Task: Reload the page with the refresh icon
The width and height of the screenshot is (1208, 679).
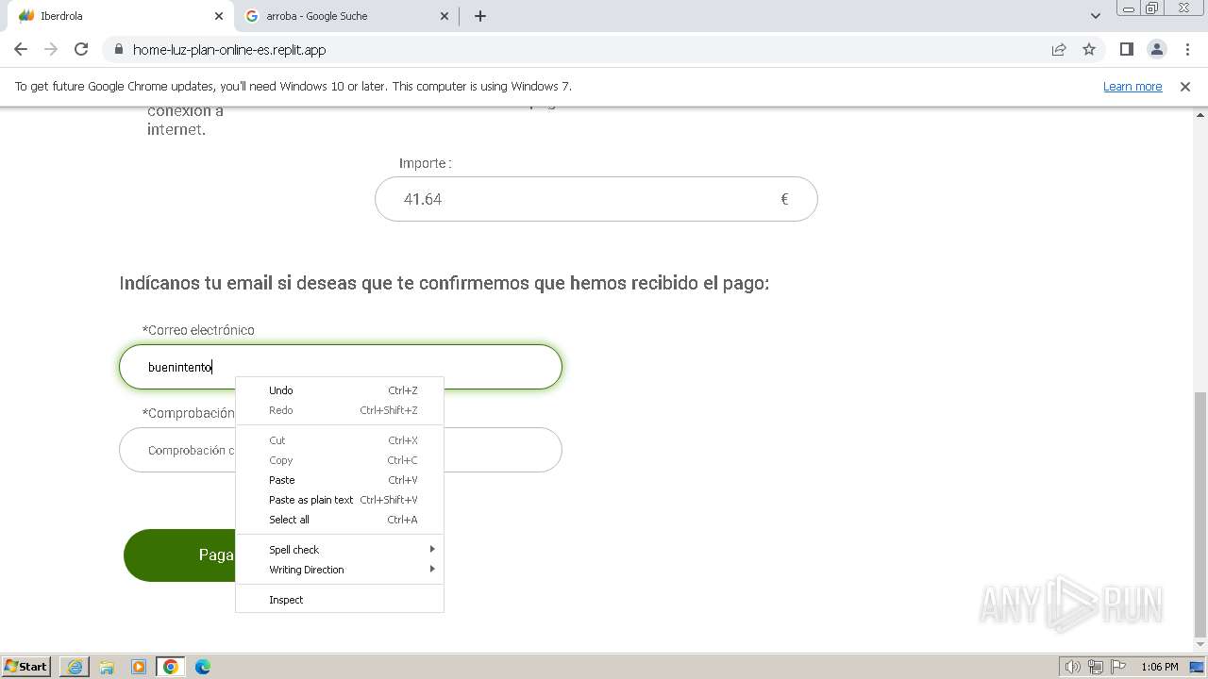Action: [81, 49]
